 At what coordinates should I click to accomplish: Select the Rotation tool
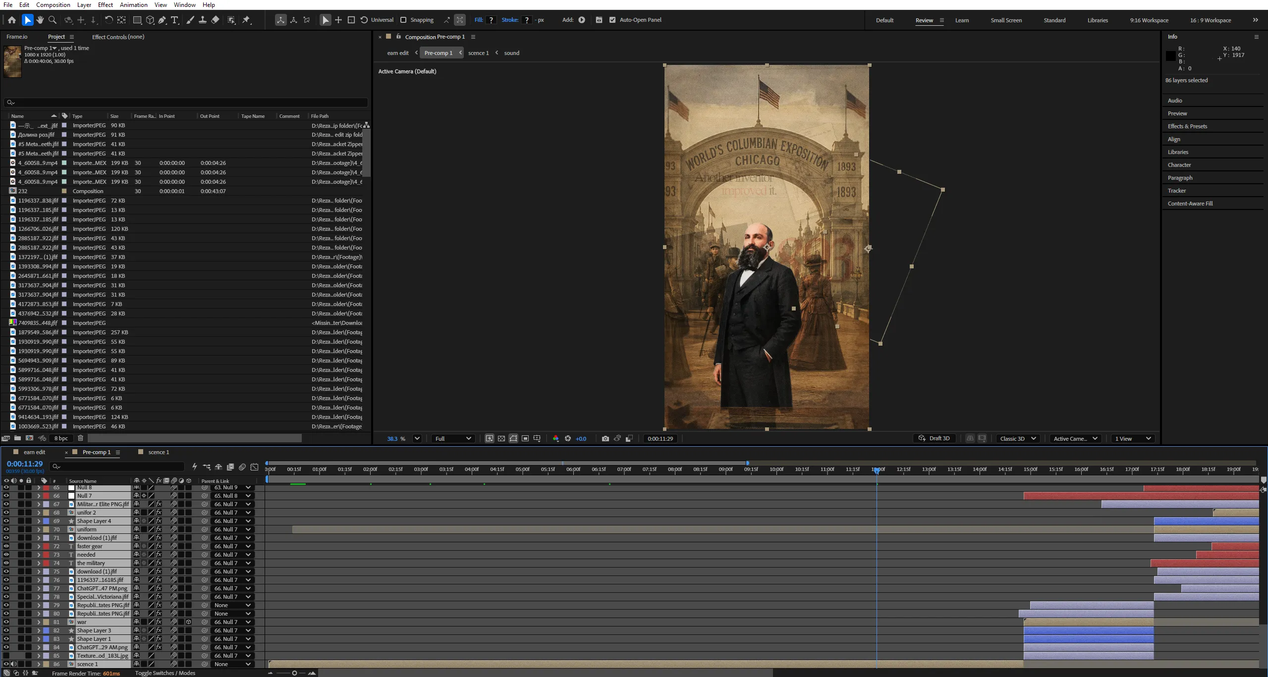pyautogui.click(x=109, y=20)
